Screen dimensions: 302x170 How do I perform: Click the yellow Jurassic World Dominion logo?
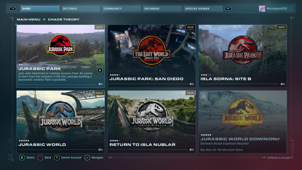(243, 113)
